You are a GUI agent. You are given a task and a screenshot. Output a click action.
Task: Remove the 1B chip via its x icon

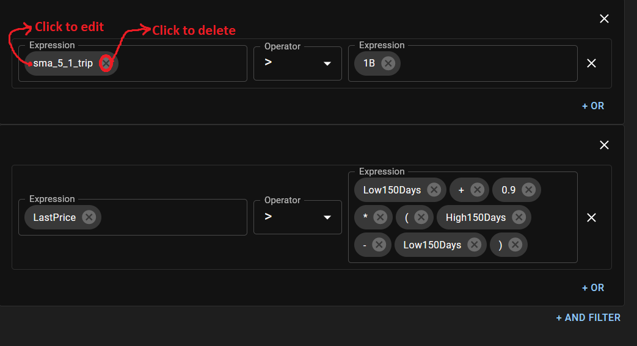[x=388, y=63]
